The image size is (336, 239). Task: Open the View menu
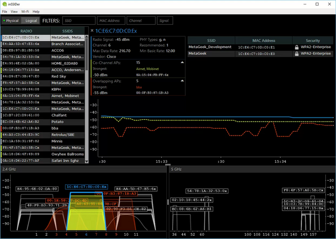[x=14, y=12]
